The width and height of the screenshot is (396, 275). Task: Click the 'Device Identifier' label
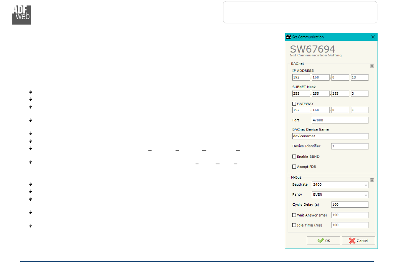(x=306, y=146)
